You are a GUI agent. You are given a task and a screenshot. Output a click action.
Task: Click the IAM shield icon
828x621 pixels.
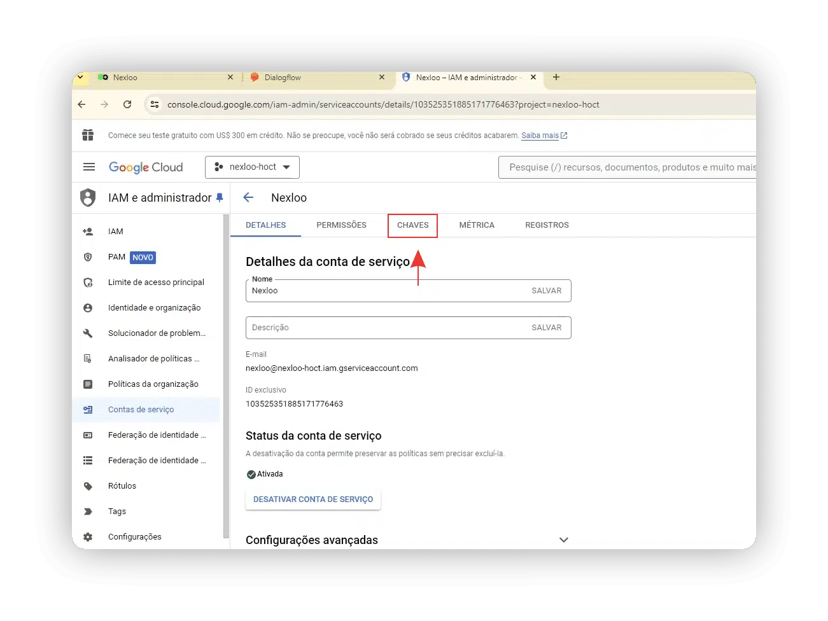88,198
